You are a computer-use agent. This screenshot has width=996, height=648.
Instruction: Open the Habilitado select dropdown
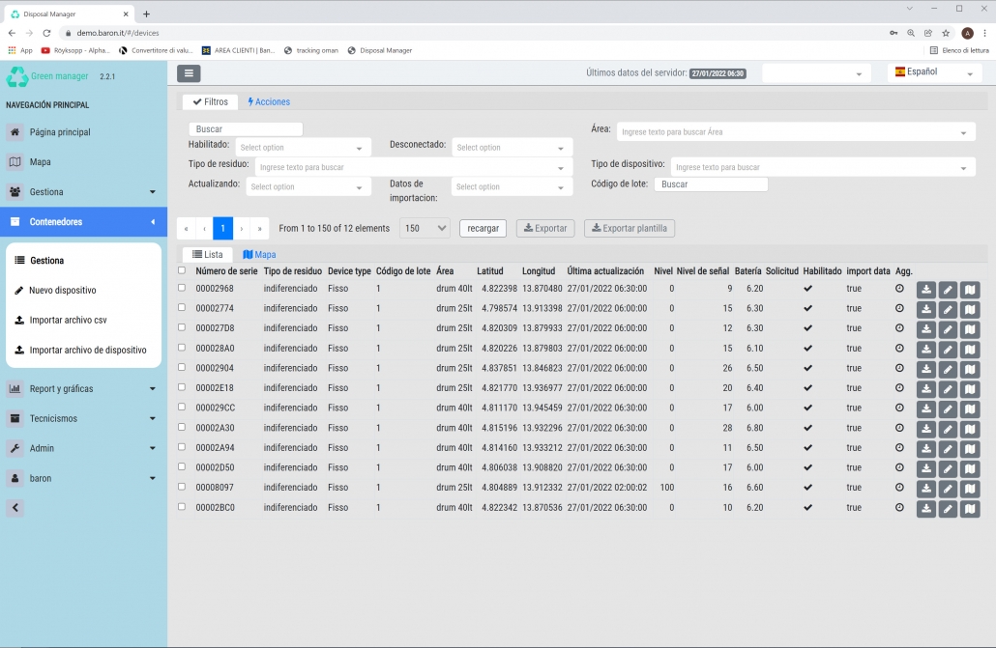[x=303, y=147]
